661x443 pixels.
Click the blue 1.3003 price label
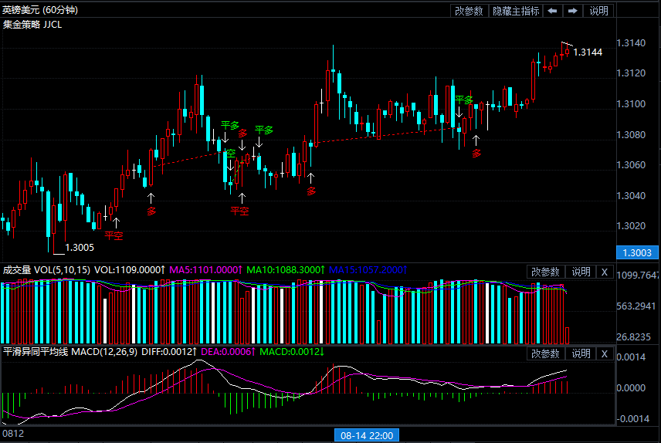click(636, 252)
